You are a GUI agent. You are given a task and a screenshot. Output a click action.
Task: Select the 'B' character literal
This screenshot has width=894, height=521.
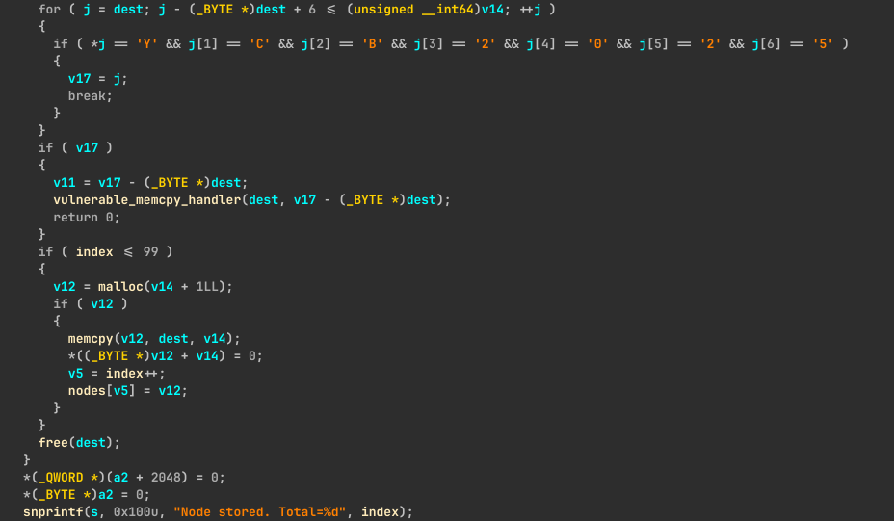tap(372, 43)
